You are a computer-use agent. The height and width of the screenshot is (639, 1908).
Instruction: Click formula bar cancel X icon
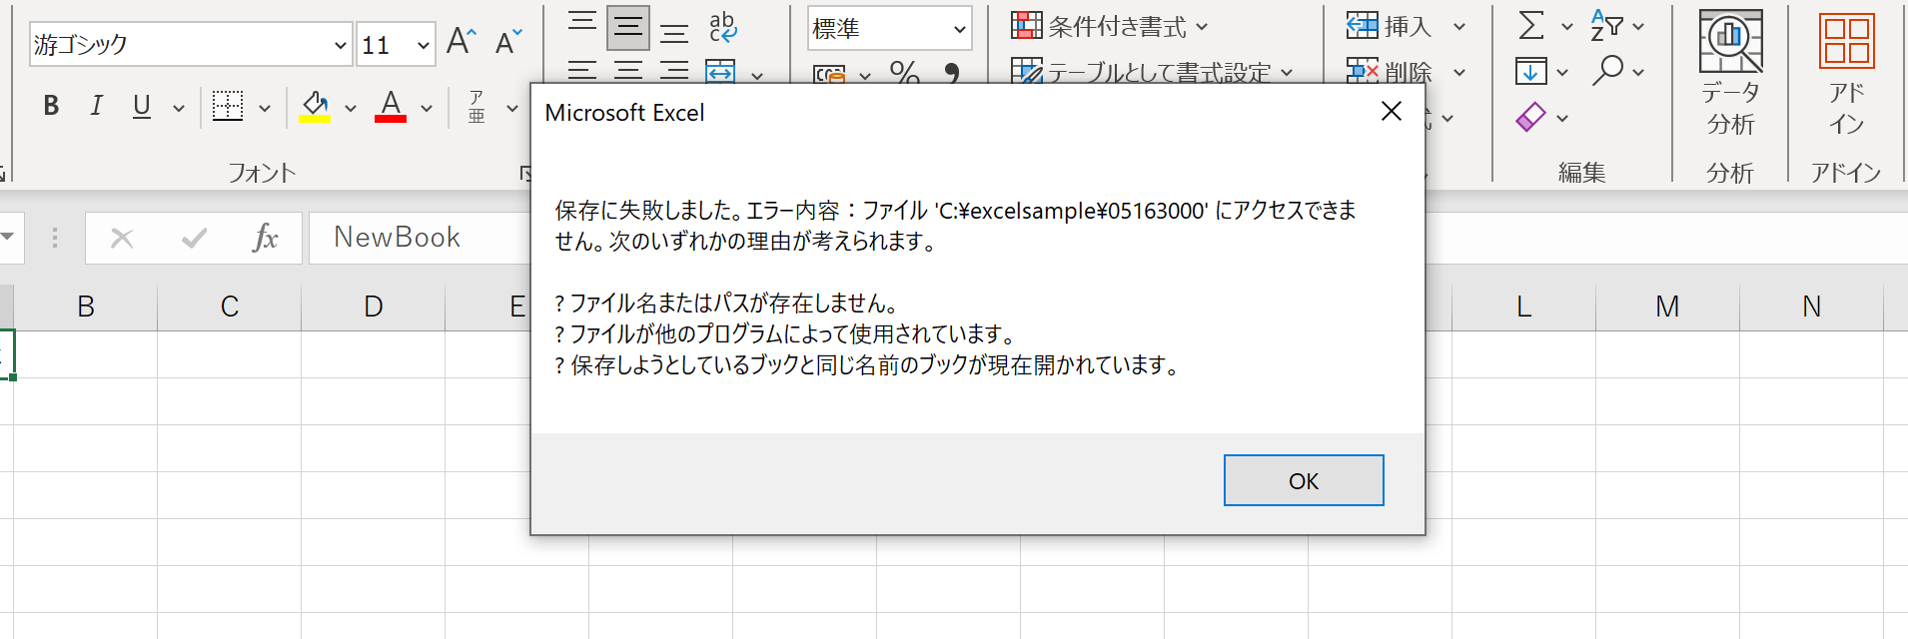122,238
